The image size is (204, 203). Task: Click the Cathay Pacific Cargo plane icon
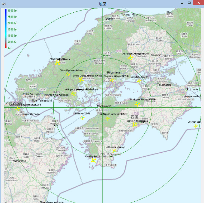(x=93, y=160)
